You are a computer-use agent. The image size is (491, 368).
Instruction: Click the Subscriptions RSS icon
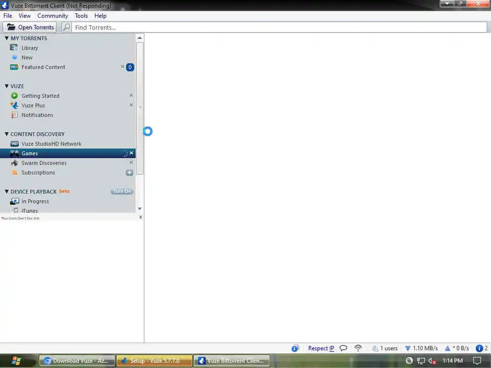click(x=14, y=172)
